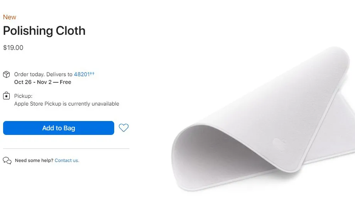Click Apple Store Pickup is currently unavailable text
The width and height of the screenshot is (355, 210).
tap(66, 104)
